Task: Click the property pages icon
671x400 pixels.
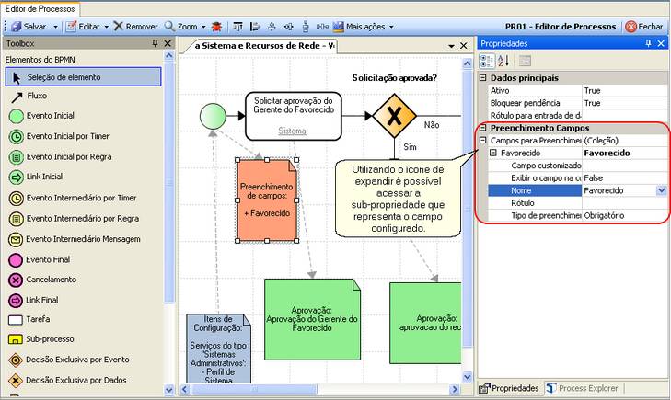Action: pos(525,61)
